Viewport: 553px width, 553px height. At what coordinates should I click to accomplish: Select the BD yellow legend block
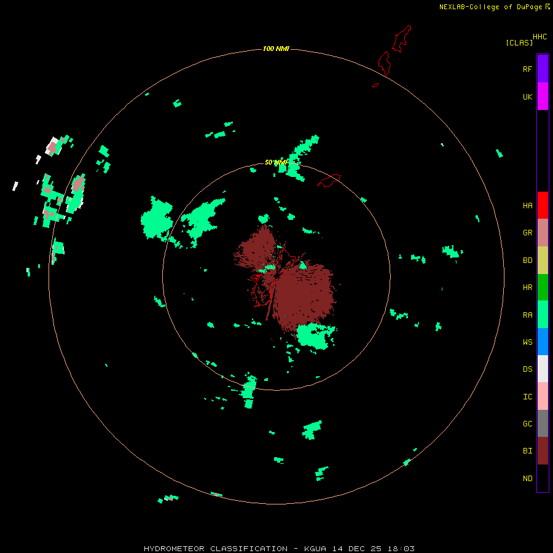tap(543, 260)
